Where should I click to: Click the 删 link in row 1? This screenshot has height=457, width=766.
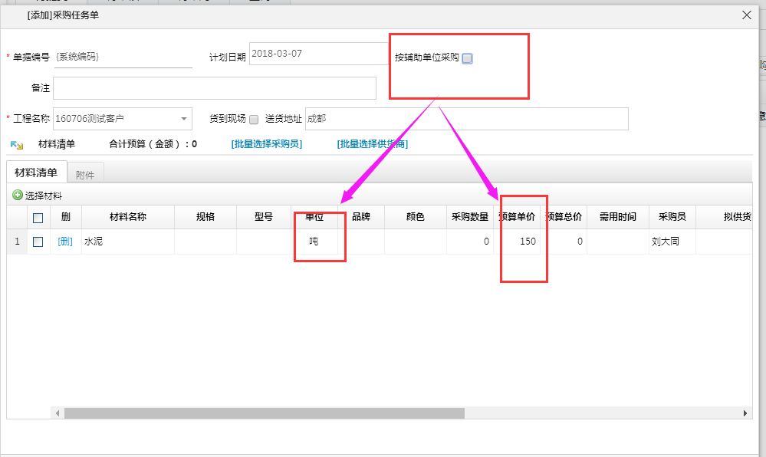click(65, 242)
